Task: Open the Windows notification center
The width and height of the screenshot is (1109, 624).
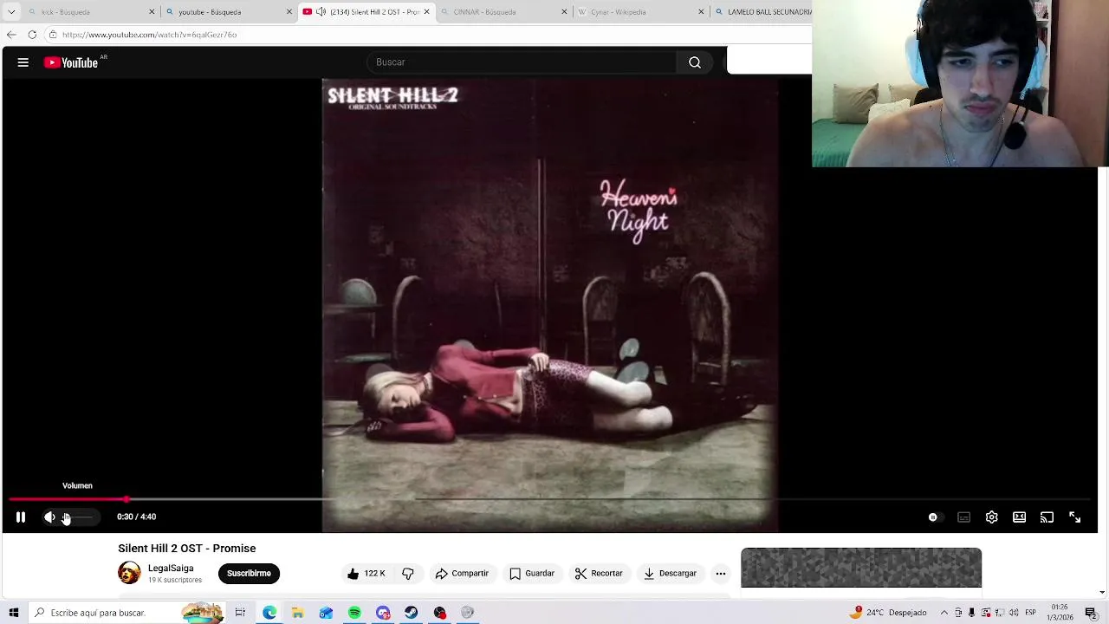Action: click(1091, 613)
